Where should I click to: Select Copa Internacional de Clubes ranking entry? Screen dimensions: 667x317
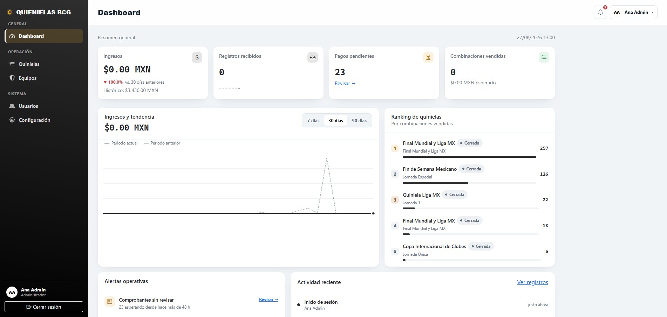(470, 252)
